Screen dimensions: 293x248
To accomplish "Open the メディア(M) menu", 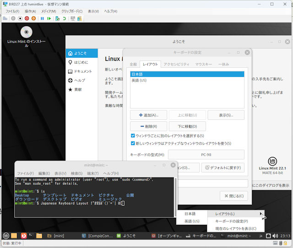I will click(x=49, y=11).
